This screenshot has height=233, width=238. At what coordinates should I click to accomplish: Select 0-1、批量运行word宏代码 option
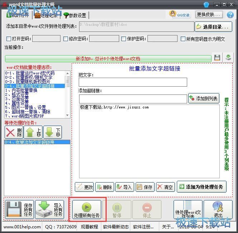click(35, 73)
